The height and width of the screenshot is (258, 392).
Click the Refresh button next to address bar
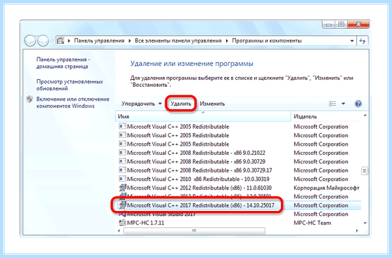(x=363, y=40)
